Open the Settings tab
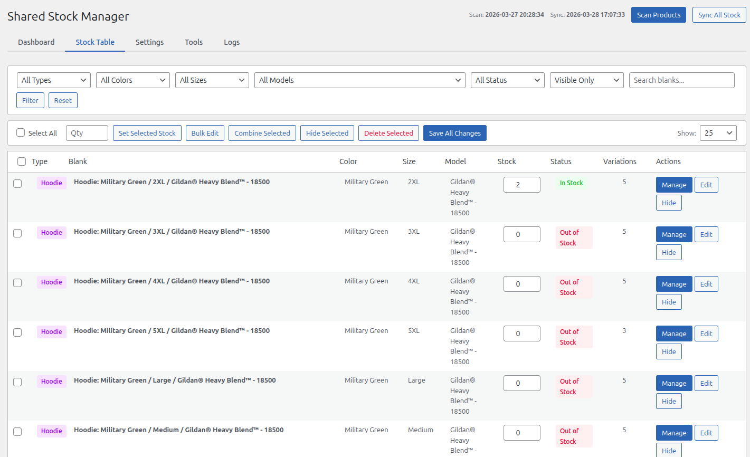The image size is (750, 457). (149, 42)
